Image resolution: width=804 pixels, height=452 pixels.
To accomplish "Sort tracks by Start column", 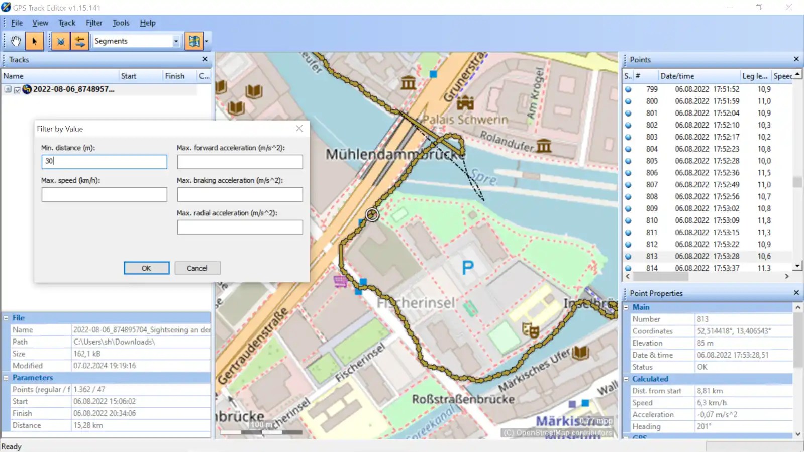I will pos(141,76).
